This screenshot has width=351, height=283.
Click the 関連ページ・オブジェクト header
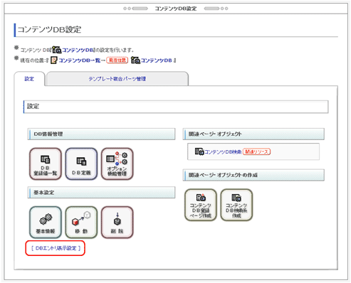pyautogui.click(x=253, y=134)
